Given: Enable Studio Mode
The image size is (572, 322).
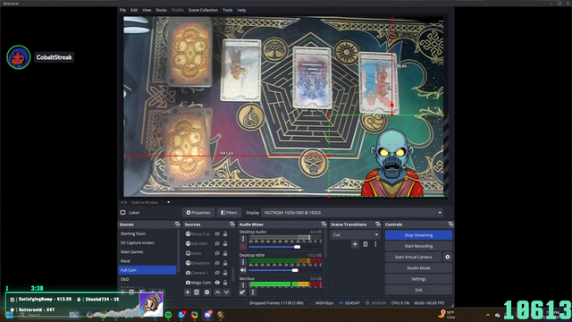Looking at the screenshot, I should [x=418, y=268].
